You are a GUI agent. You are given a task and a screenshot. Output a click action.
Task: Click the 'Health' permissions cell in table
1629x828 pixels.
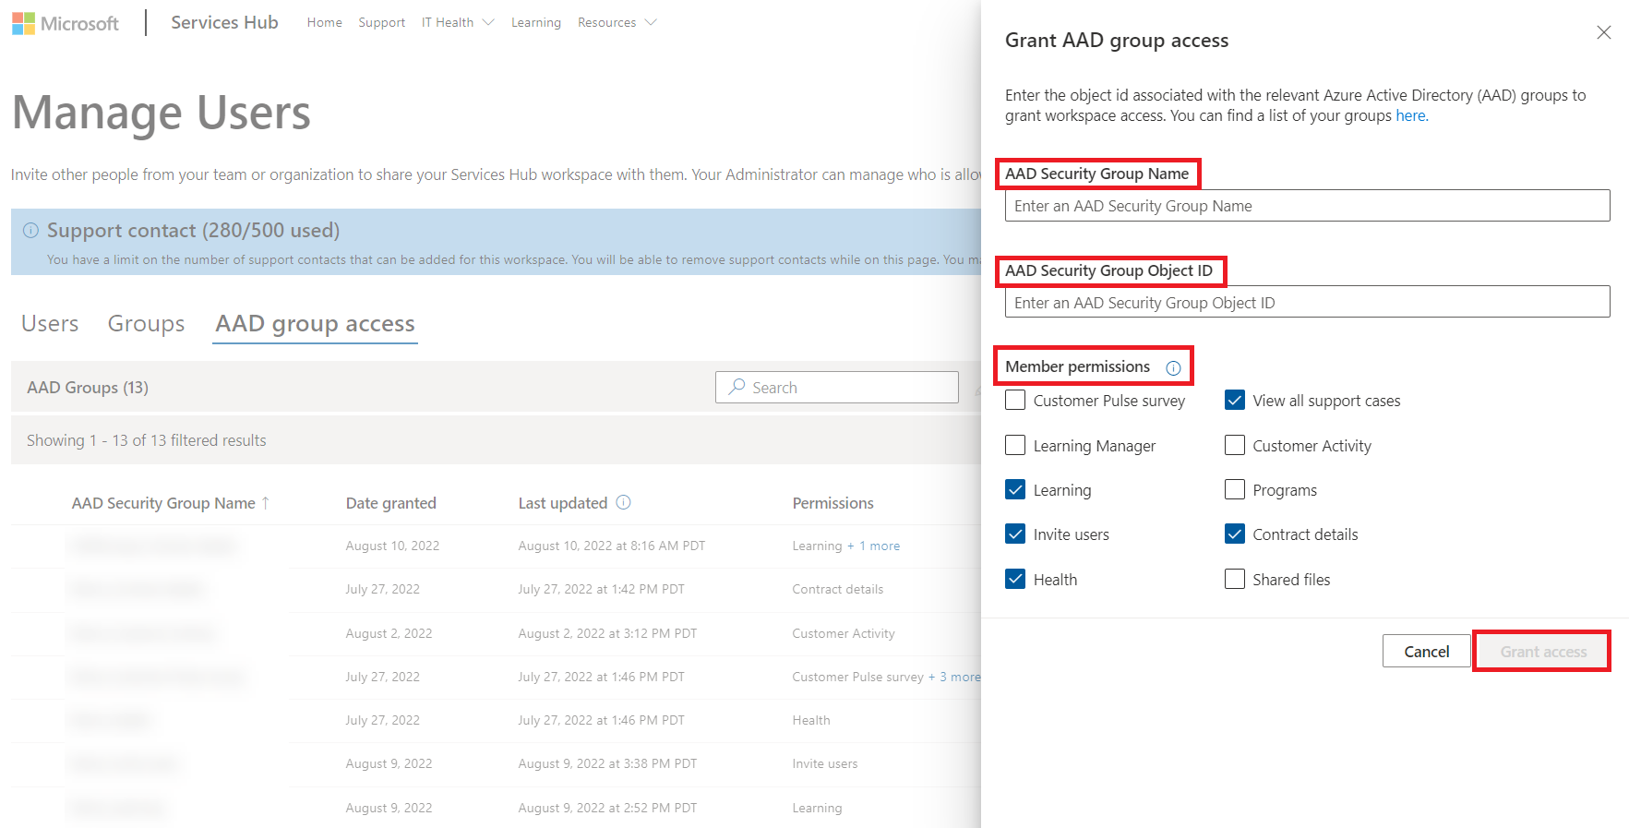pyautogui.click(x=810, y=720)
